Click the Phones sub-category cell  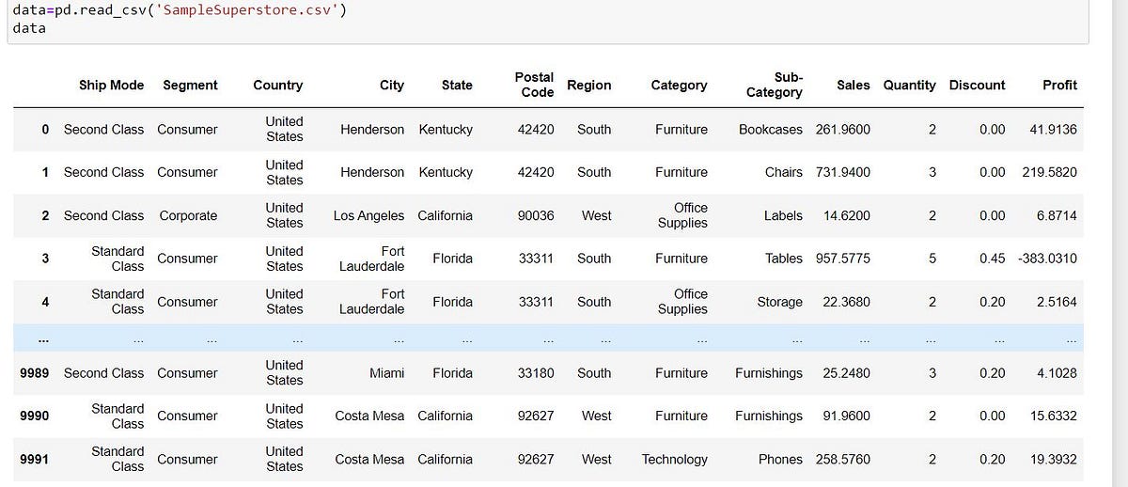(x=781, y=459)
